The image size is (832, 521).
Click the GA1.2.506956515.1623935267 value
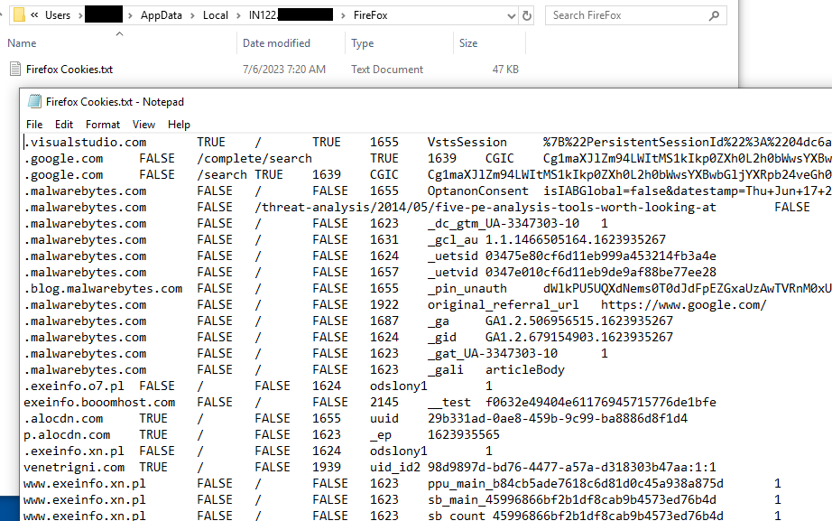click(579, 321)
